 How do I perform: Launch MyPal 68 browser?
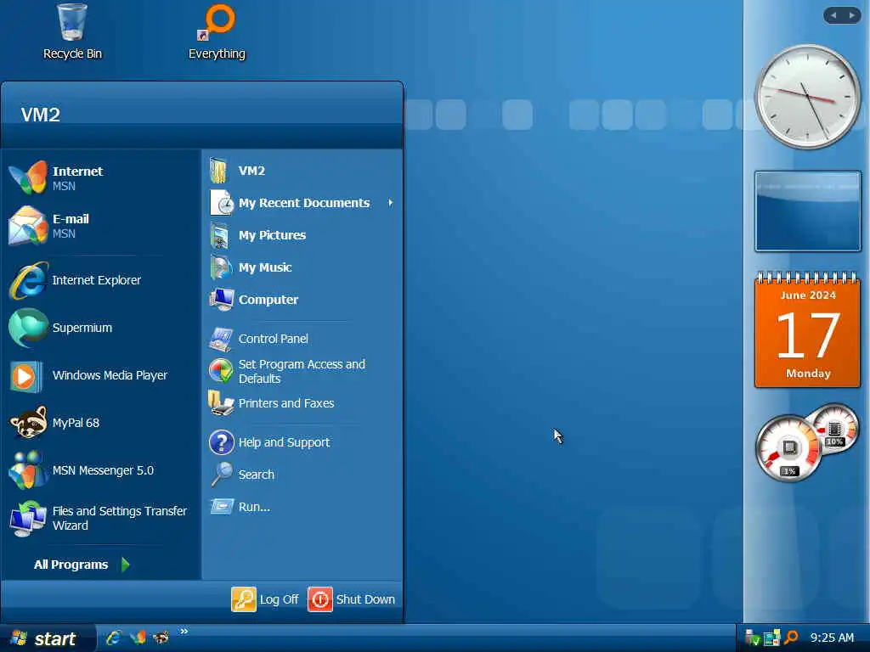click(x=101, y=423)
